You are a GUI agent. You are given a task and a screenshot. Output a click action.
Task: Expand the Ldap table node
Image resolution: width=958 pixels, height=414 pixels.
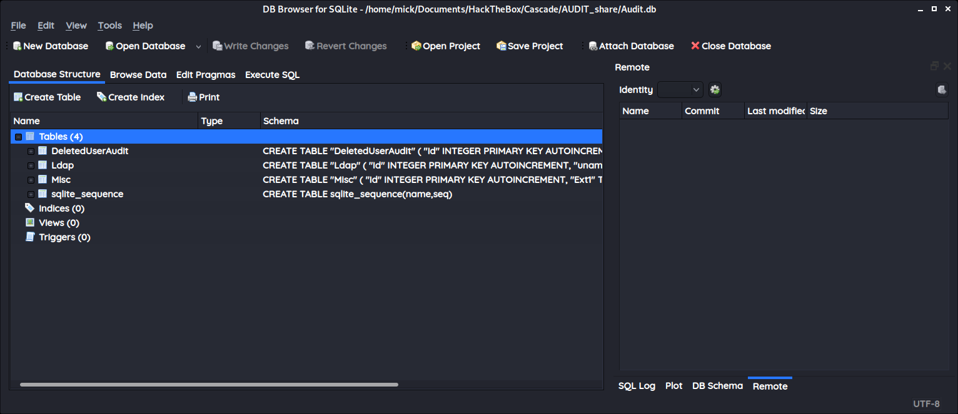pyautogui.click(x=31, y=165)
